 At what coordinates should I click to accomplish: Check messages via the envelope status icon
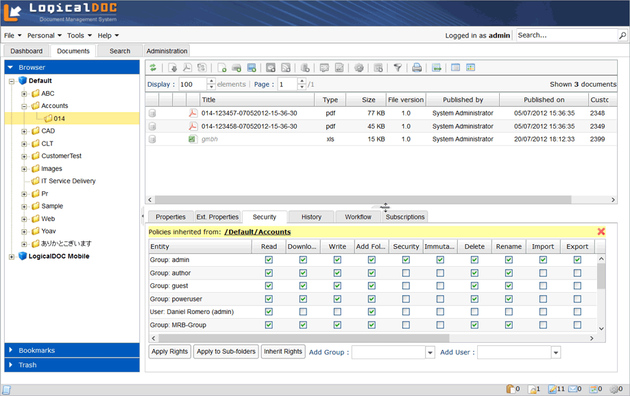pyautogui.click(x=574, y=388)
